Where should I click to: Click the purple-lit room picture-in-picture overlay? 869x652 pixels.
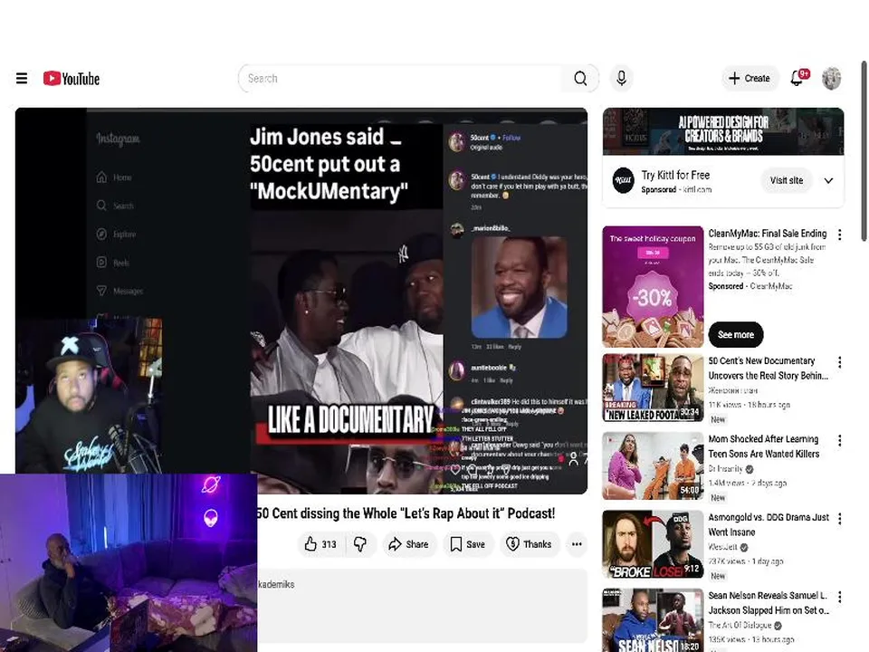[129, 562]
